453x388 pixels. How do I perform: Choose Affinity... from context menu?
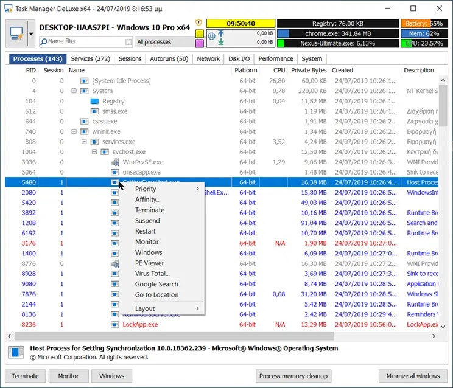[x=163, y=199]
